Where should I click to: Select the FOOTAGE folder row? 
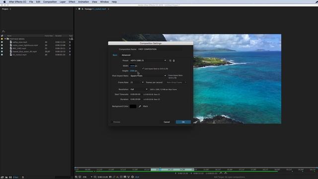pyautogui.click(x=36, y=39)
